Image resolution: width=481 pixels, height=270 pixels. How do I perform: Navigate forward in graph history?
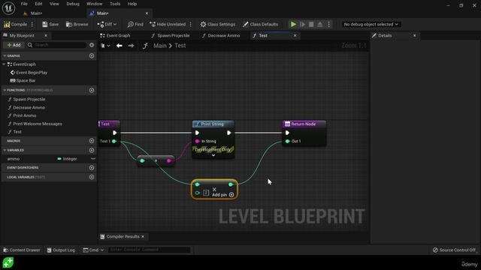click(x=131, y=46)
